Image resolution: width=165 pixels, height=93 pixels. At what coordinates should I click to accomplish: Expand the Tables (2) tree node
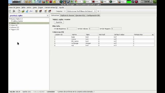pyautogui.click(x=10, y=23)
